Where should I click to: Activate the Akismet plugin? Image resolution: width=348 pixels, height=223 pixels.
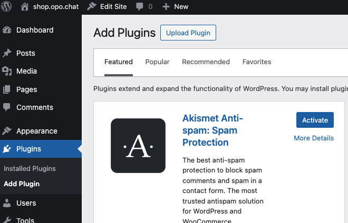coord(315,120)
